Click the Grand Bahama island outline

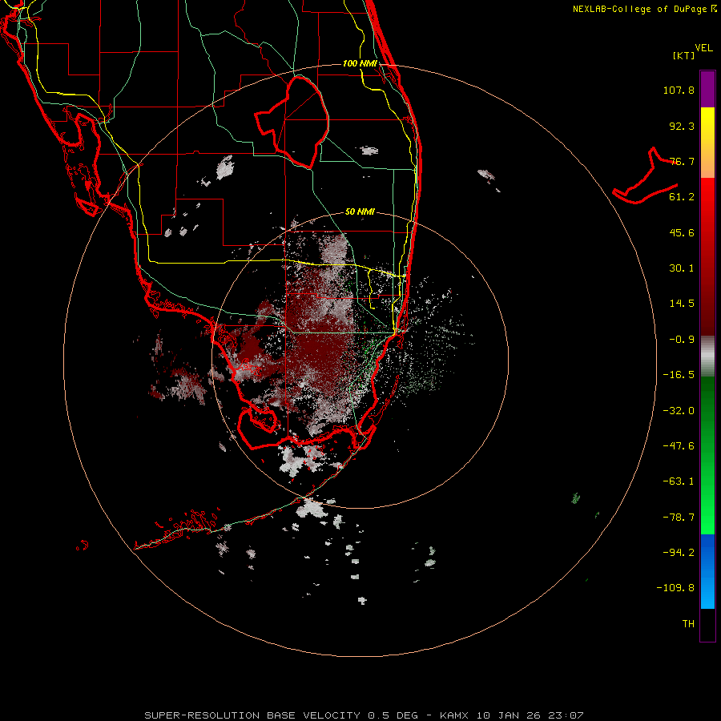pyautogui.click(x=645, y=176)
